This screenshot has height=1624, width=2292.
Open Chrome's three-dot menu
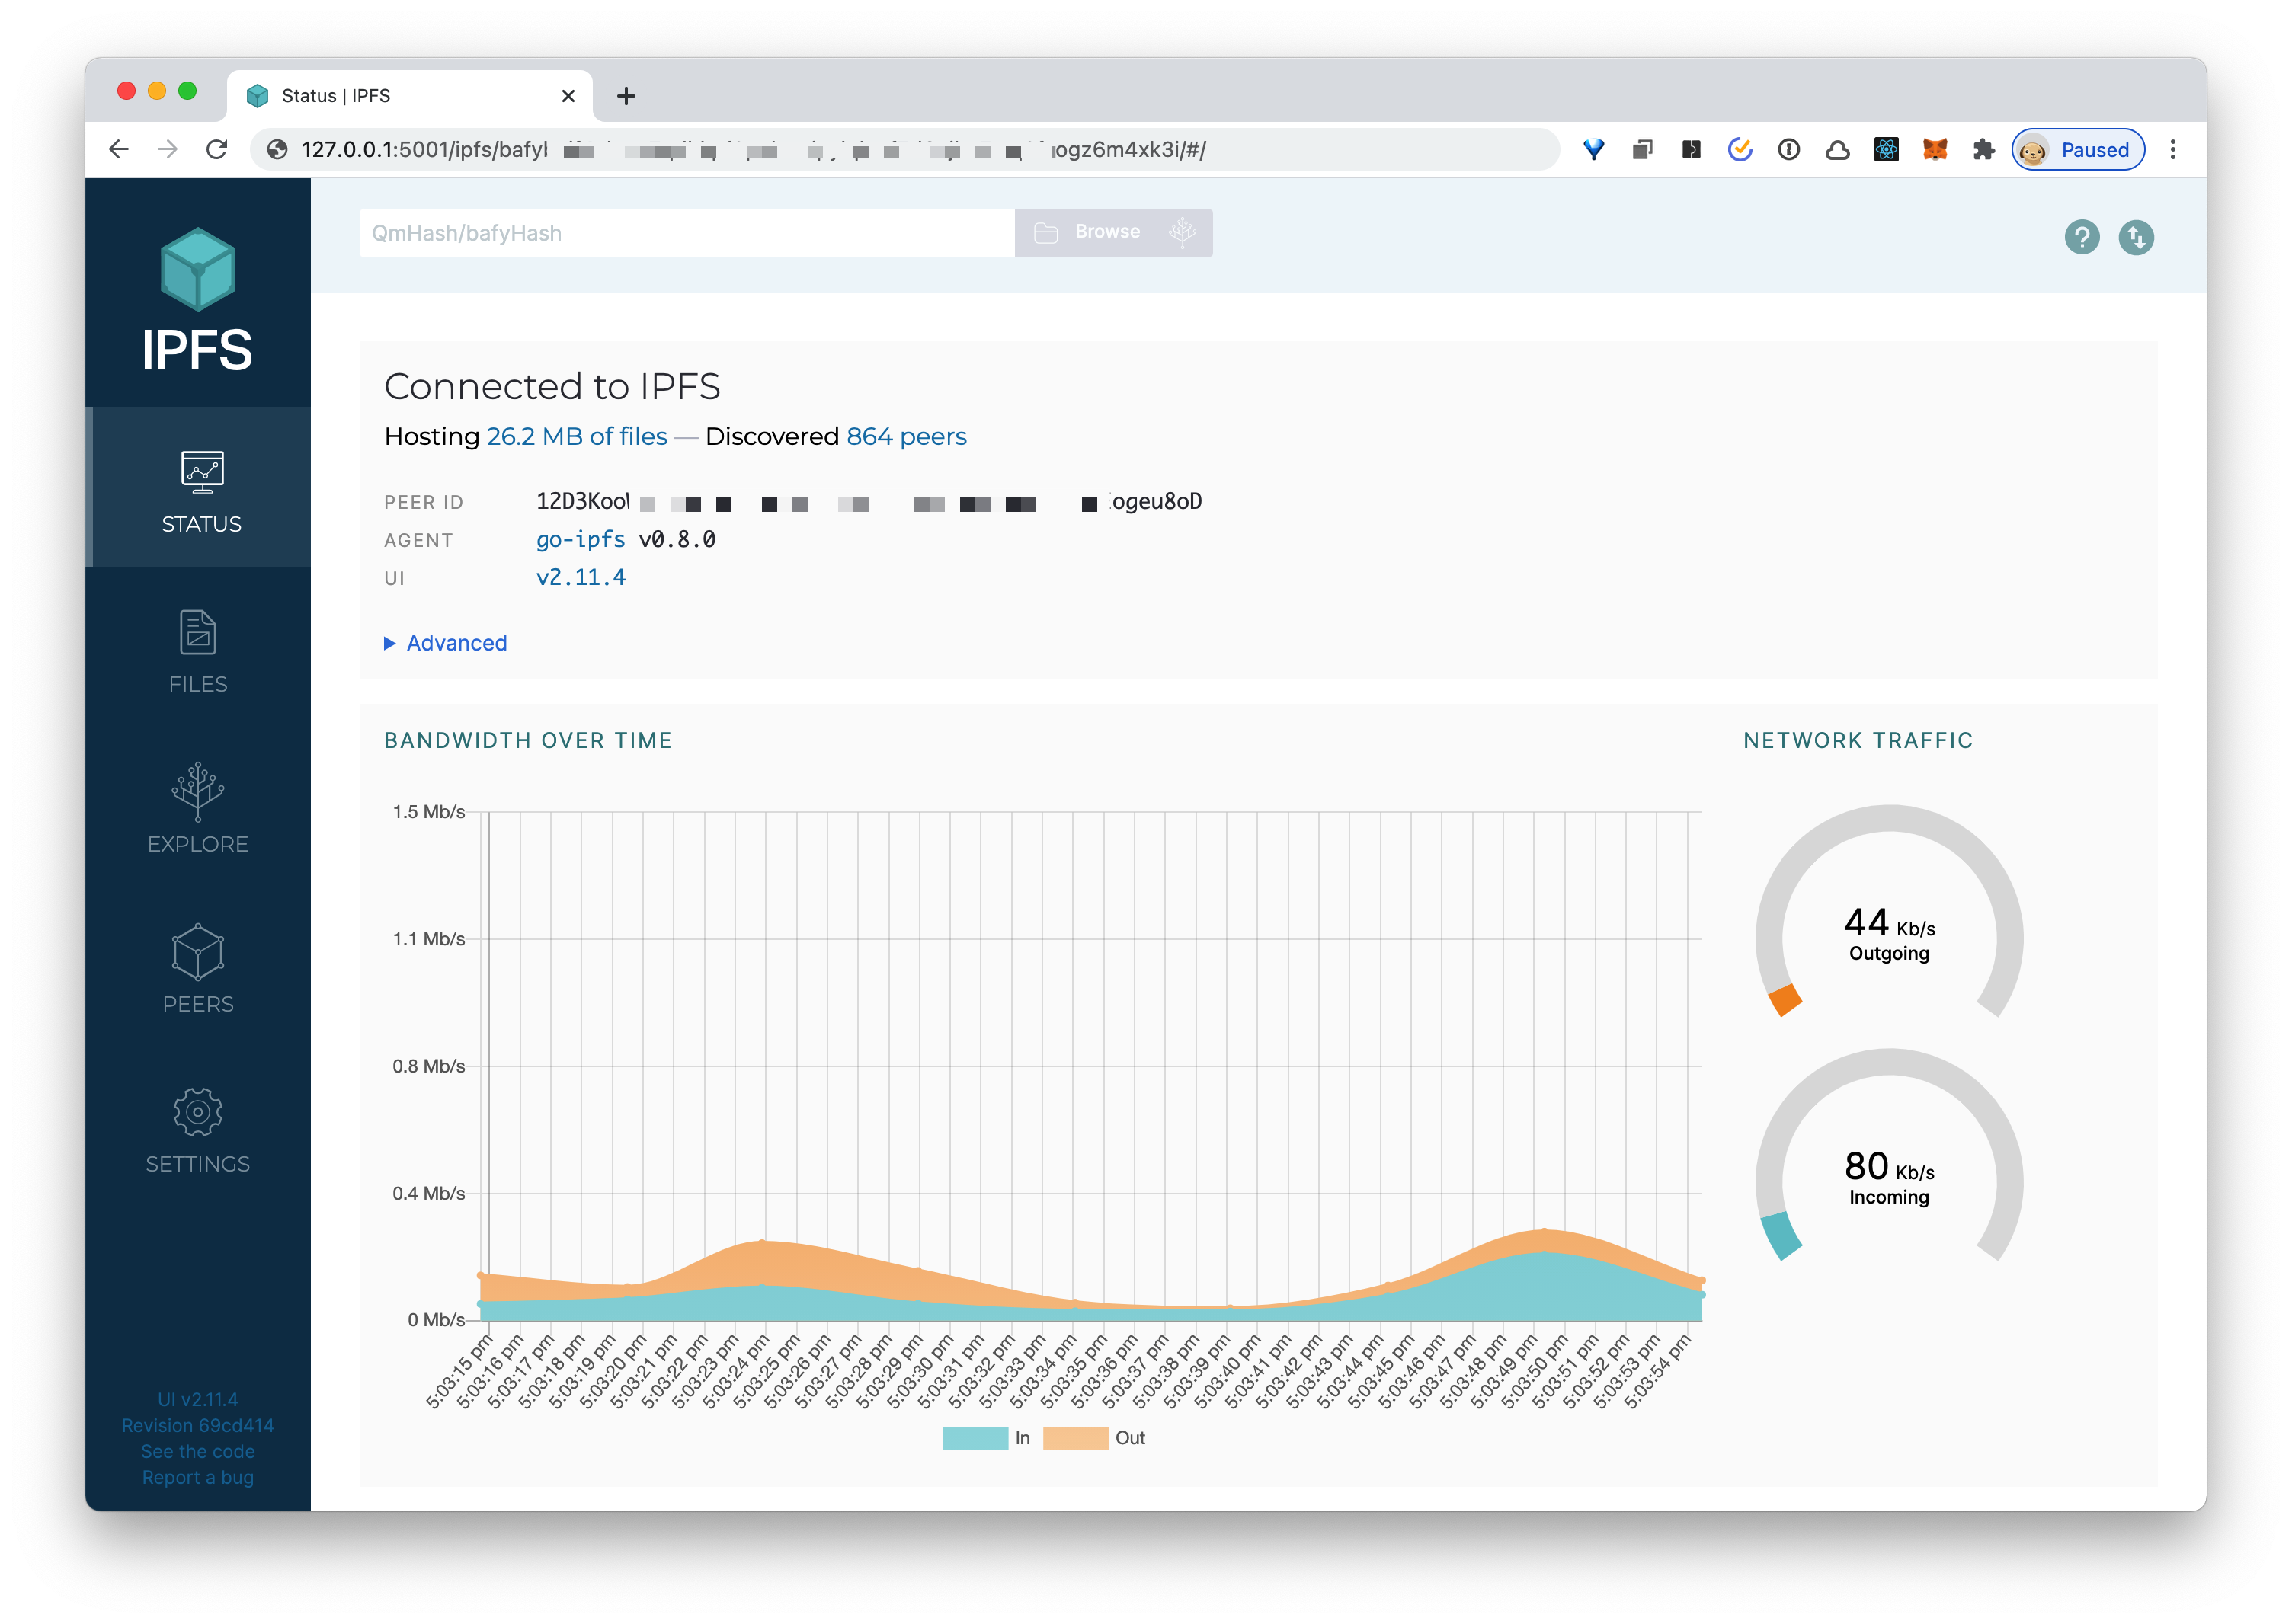coord(2173,149)
